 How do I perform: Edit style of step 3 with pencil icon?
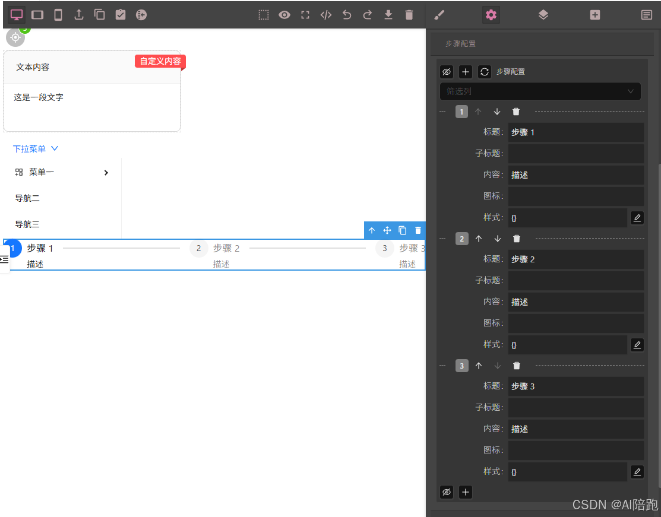tap(637, 472)
